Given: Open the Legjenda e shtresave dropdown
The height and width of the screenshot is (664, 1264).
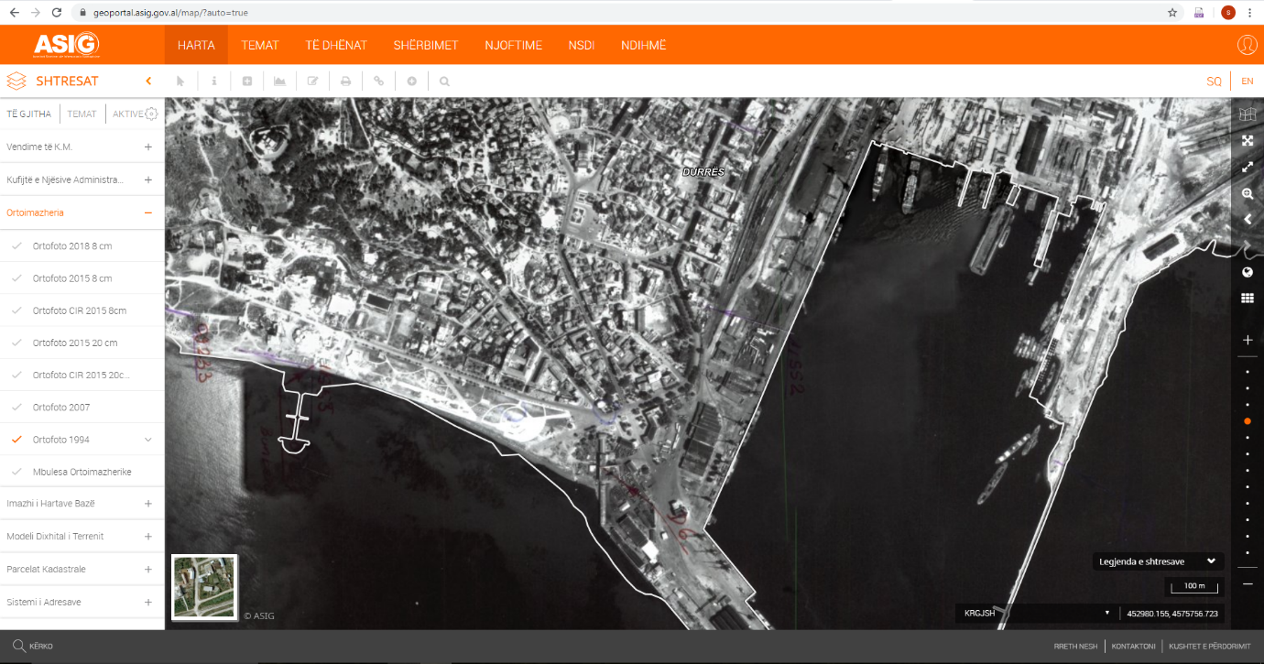Looking at the screenshot, I should pyautogui.click(x=1159, y=561).
